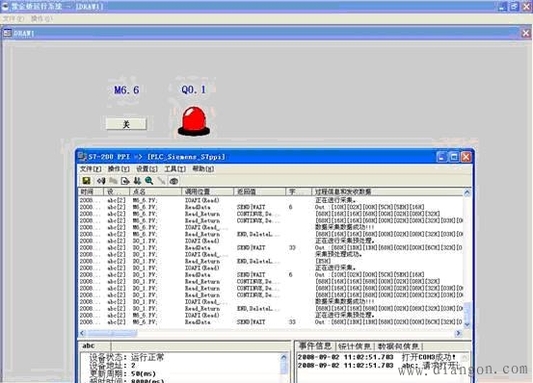Close the S7-200 PPI window

point(466,157)
